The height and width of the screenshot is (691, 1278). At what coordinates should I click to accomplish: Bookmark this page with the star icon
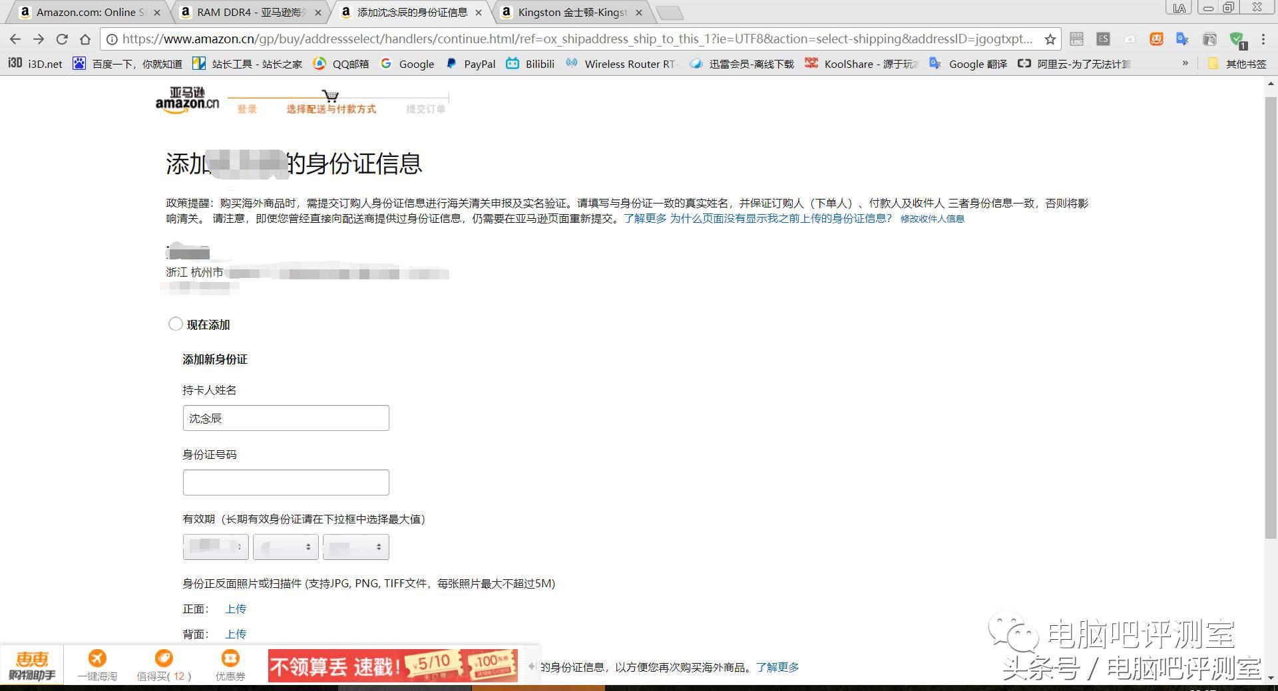[x=1050, y=39]
